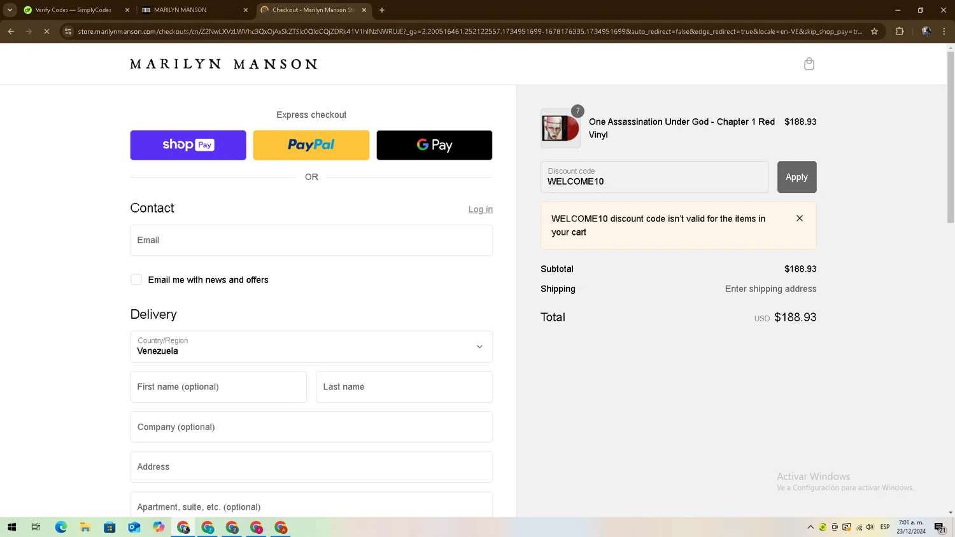The height and width of the screenshot is (537, 955).
Task: Click the $188.93 total amount
Action: click(795, 317)
